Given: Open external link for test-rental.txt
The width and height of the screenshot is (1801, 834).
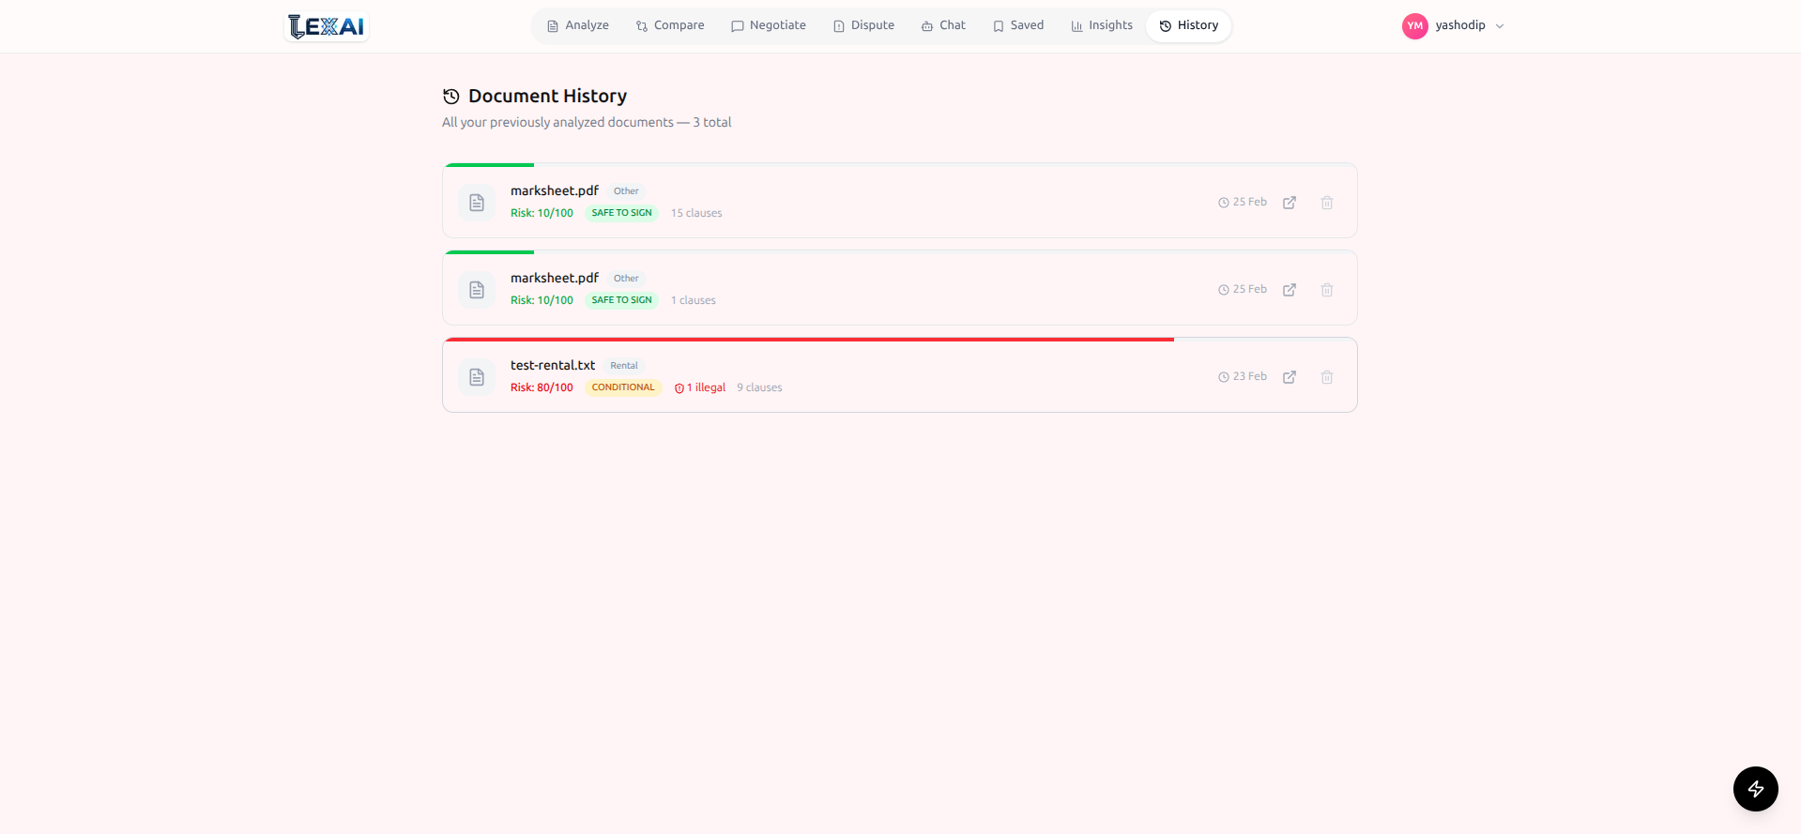Looking at the screenshot, I should click(1290, 377).
